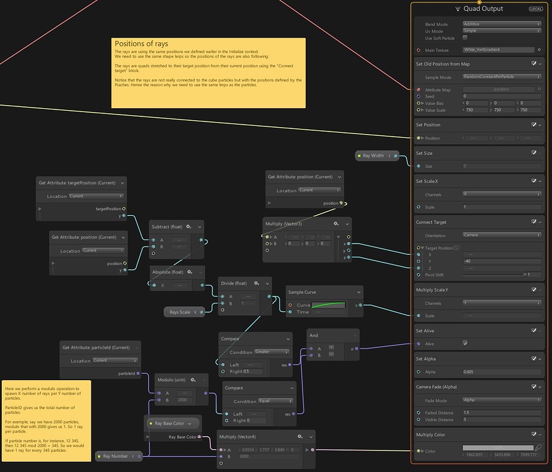Open settings gear on Multiply (Vector3) node

point(336,224)
